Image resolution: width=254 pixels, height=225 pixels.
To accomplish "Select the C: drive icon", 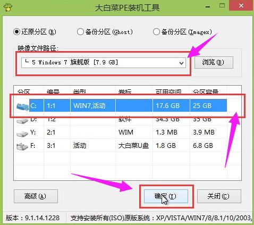I will coord(23,106).
